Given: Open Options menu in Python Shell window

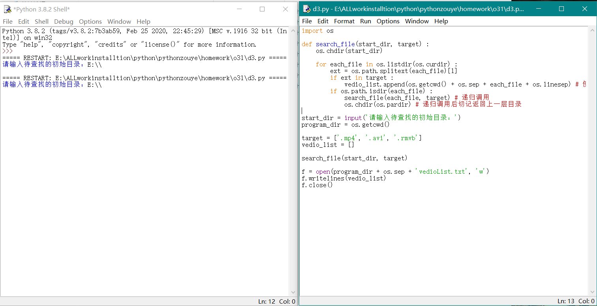Looking at the screenshot, I should (x=90, y=21).
